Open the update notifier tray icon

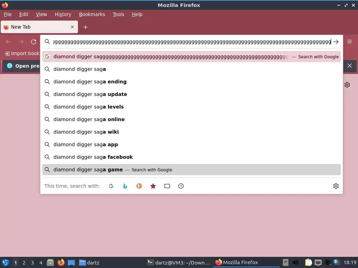coord(337,262)
